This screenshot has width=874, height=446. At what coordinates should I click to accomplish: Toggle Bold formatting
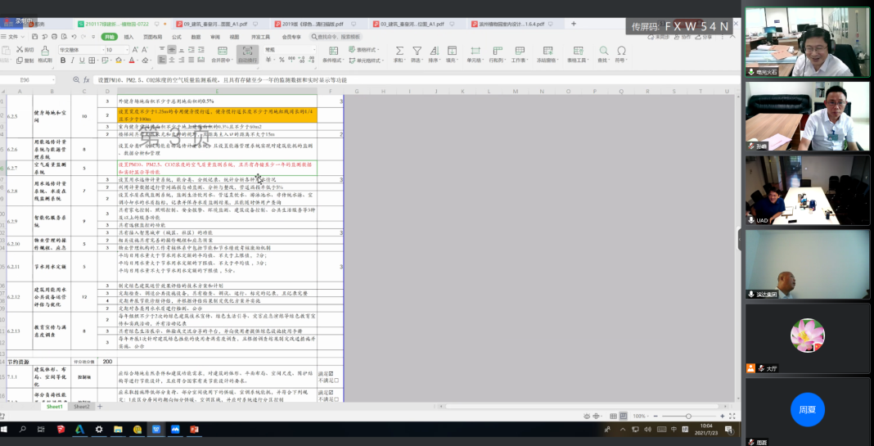[63, 61]
